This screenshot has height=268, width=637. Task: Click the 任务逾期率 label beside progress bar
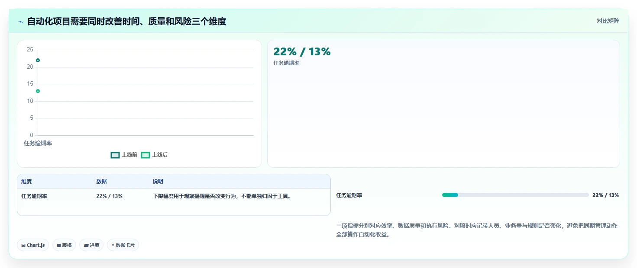pyautogui.click(x=349, y=195)
